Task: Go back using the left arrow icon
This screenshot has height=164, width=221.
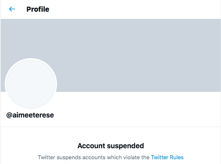Action: point(12,9)
